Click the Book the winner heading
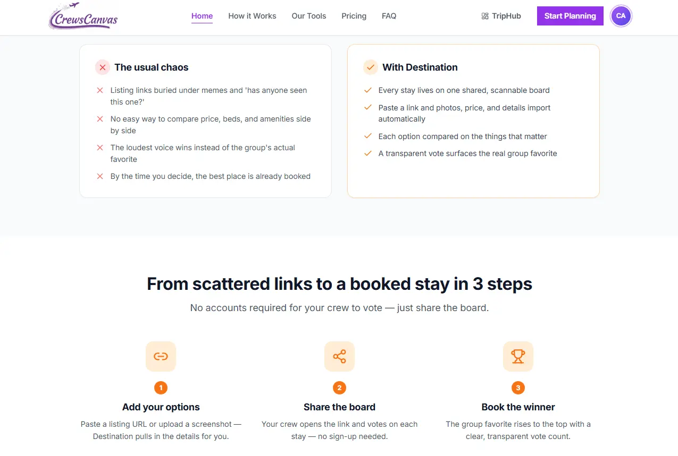The image size is (678, 456). coord(518,407)
